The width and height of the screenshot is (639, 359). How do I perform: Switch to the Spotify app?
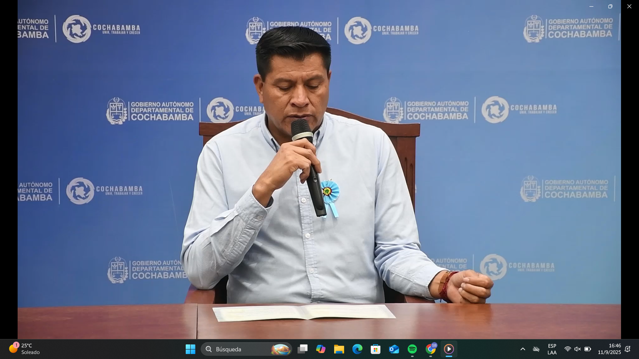(x=412, y=349)
